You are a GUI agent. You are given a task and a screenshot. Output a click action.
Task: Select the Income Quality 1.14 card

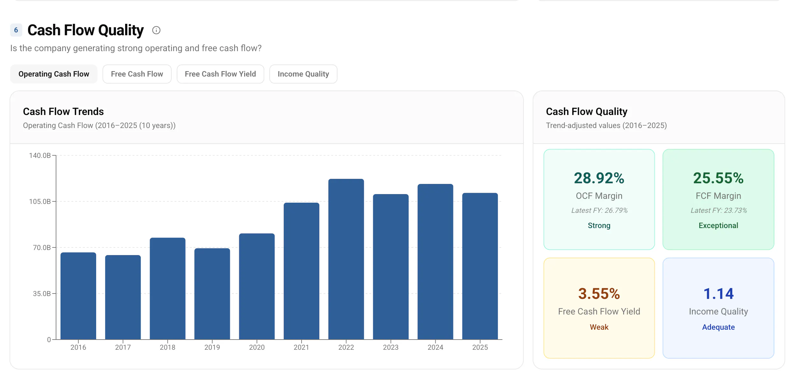pos(718,308)
